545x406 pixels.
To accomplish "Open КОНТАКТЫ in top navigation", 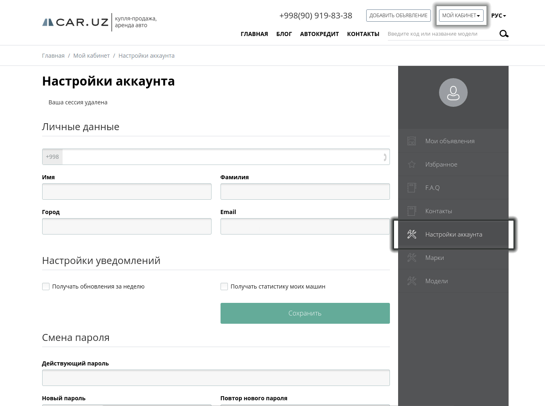I will (363, 34).
